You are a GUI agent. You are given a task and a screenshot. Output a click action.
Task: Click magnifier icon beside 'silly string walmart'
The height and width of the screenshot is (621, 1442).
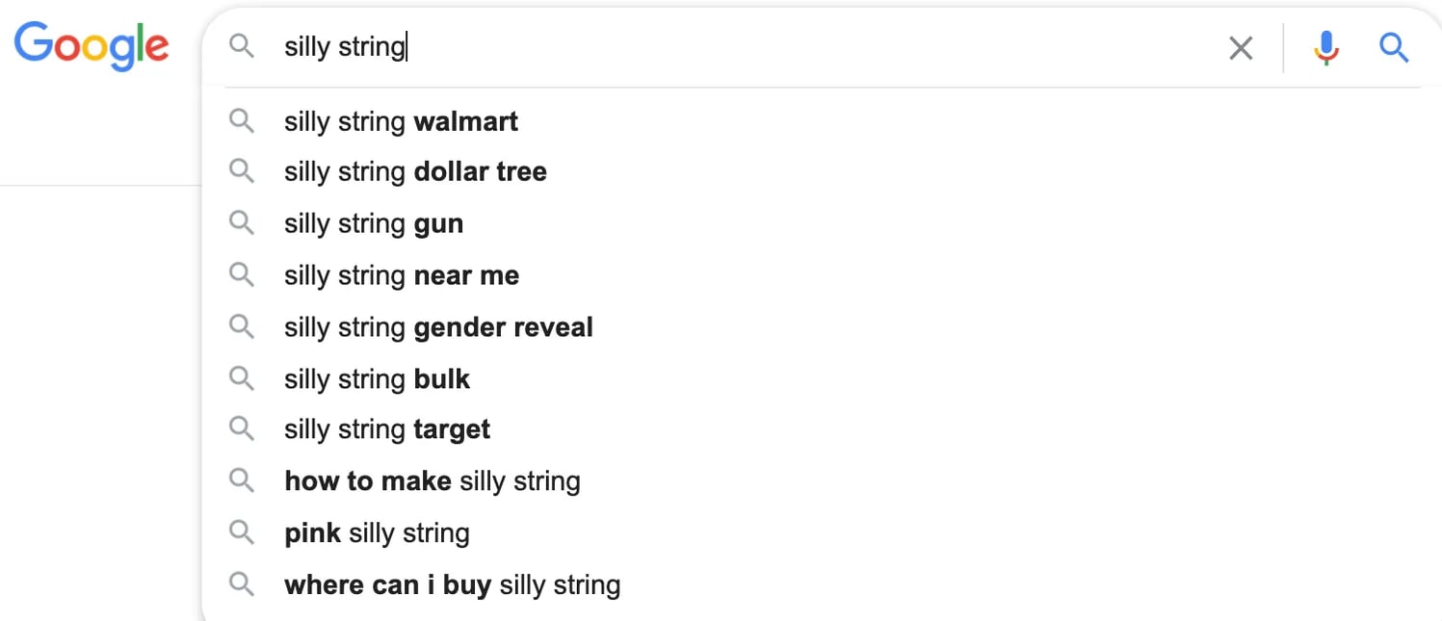pyautogui.click(x=242, y=121)
